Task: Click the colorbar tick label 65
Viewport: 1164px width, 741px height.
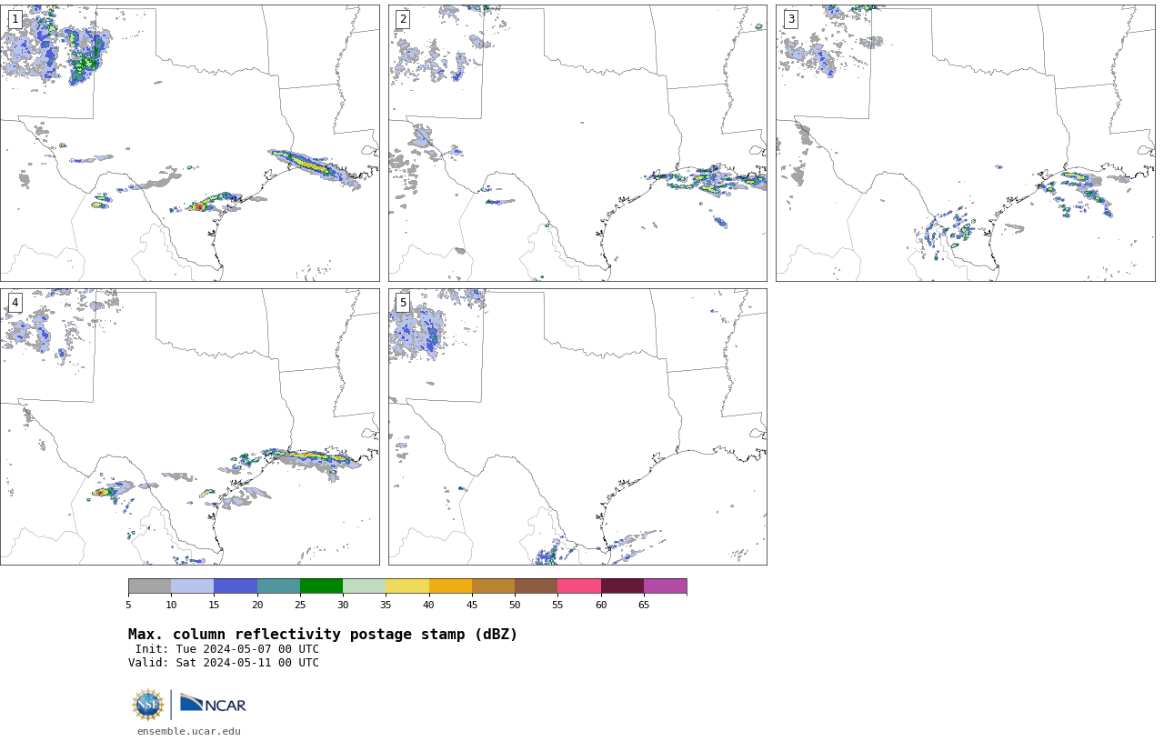Action: point(644,605)
